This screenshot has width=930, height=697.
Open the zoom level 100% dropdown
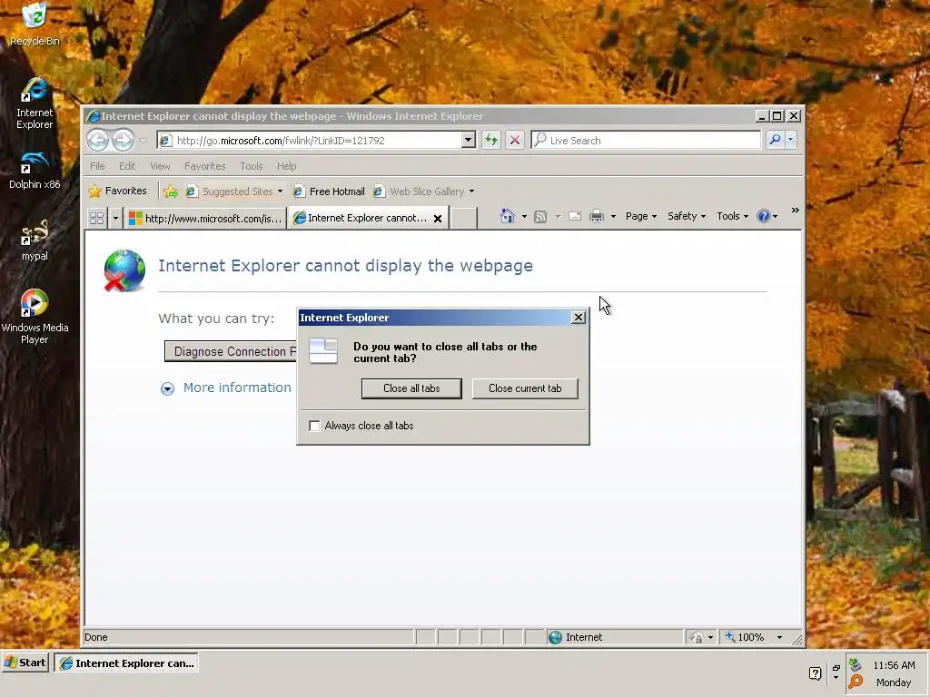779,637
